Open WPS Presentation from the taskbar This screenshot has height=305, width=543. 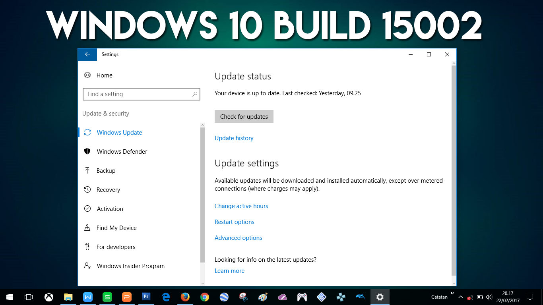127,297
